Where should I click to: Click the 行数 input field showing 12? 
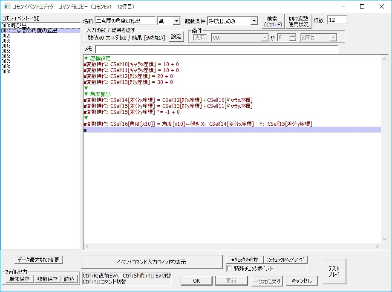337,20
